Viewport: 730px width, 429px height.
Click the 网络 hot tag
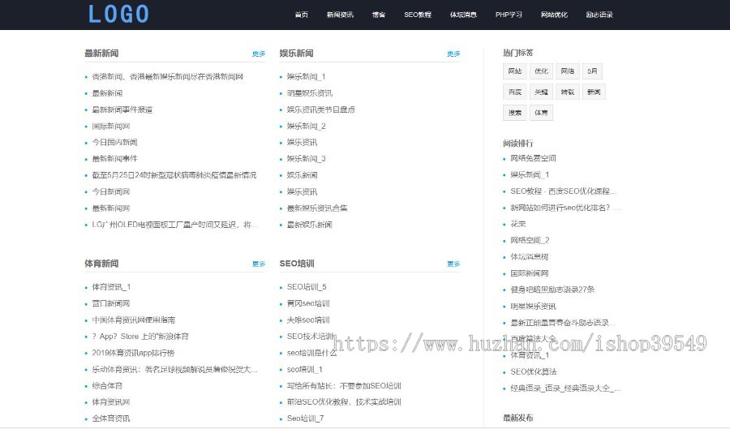(568, 71)
